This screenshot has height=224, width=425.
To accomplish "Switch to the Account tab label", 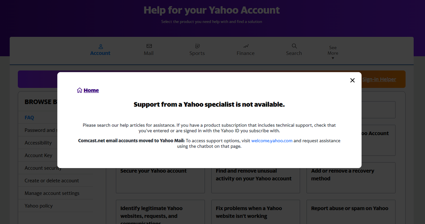I will (x=100, y=53).
